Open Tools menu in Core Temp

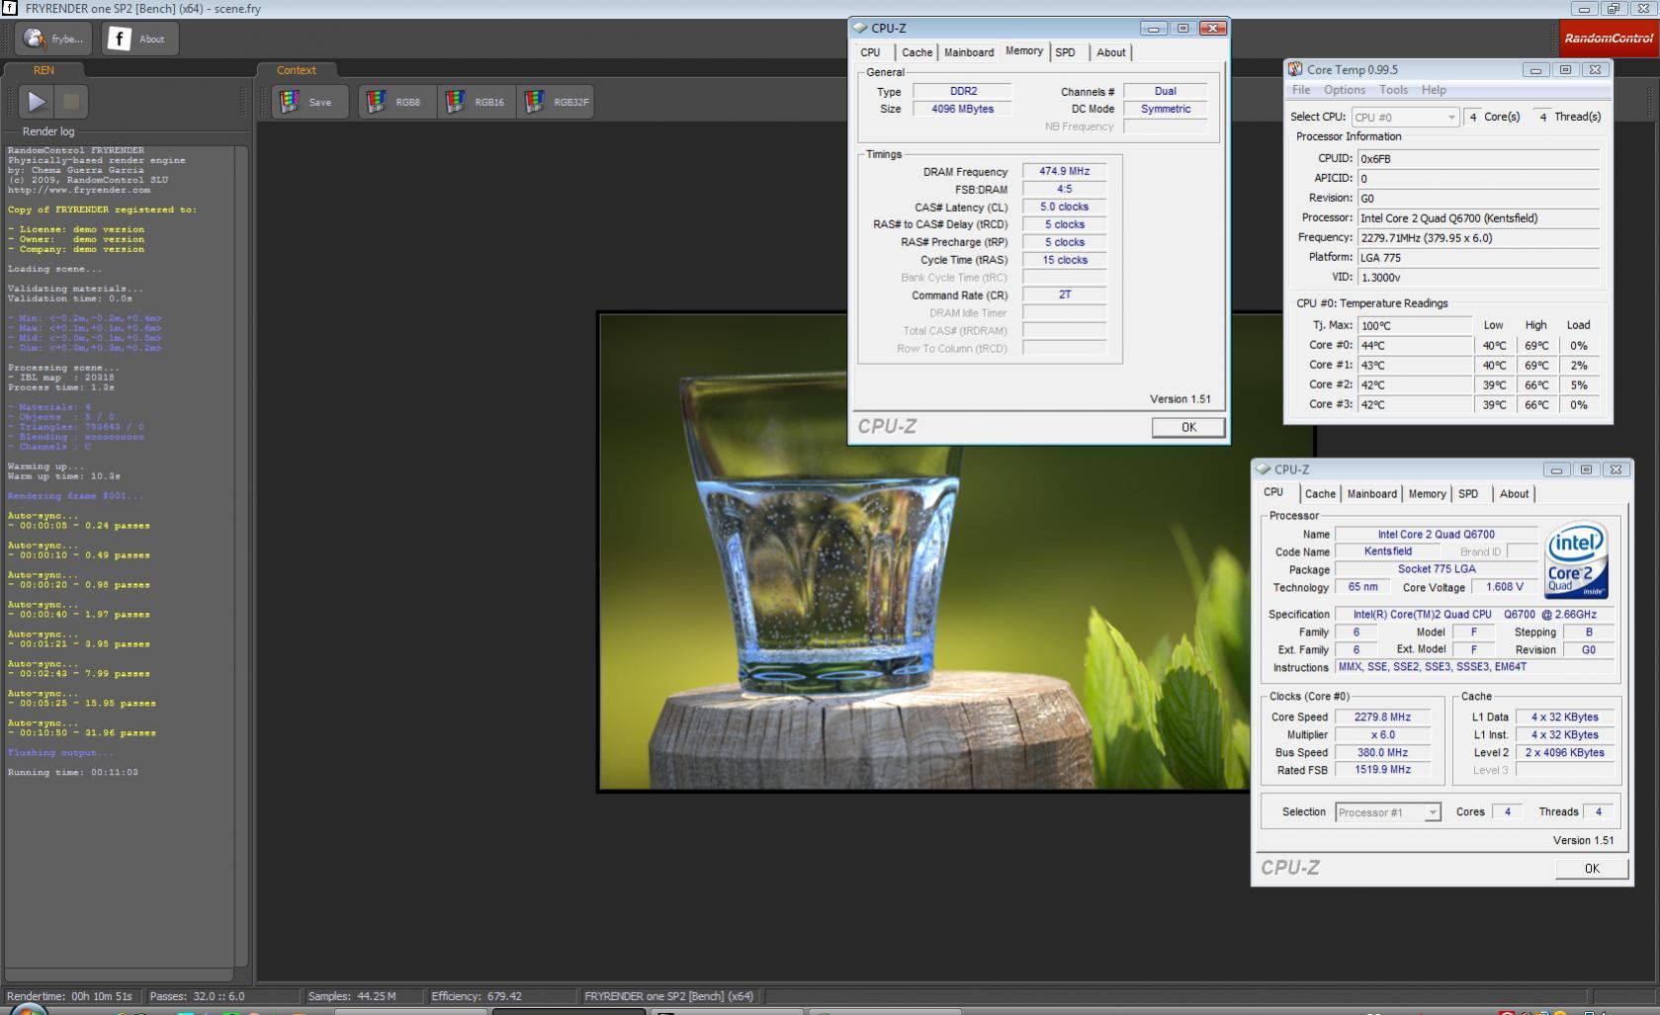[x=1393, y=90]
